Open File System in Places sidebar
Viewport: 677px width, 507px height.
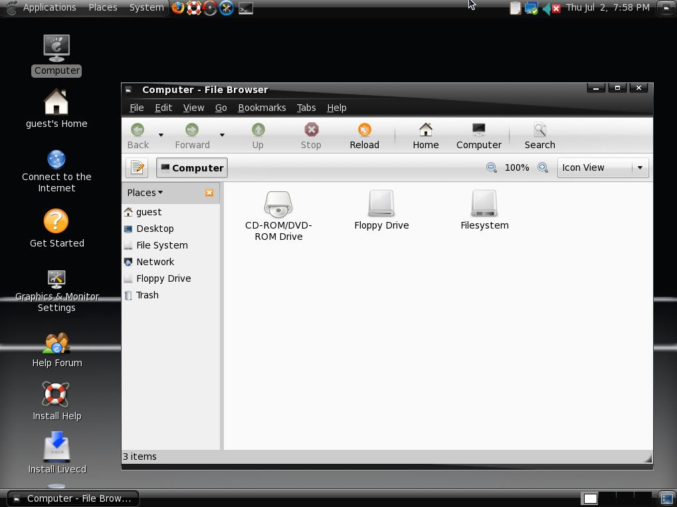coord(161,245)
